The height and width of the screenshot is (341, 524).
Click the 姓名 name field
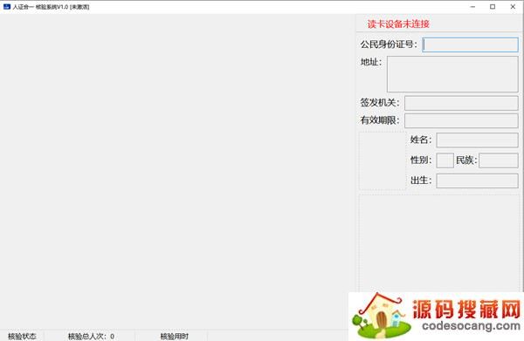(x=477, y=140)
